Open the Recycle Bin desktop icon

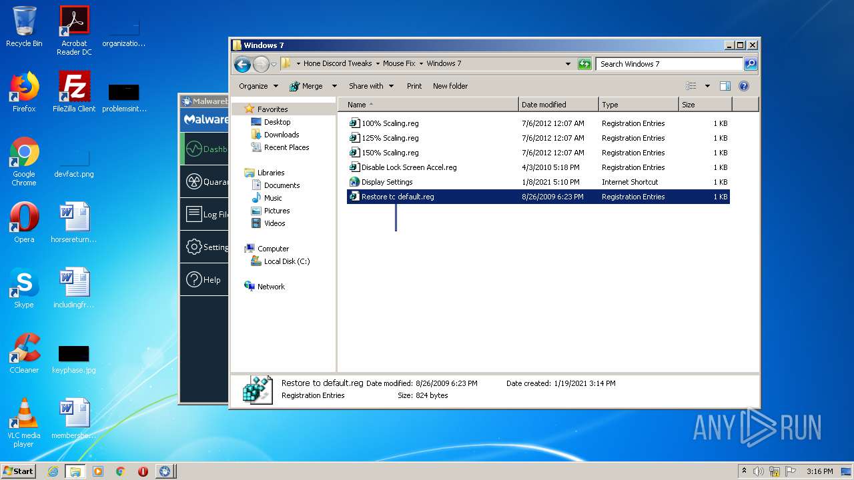click(24, 27)
